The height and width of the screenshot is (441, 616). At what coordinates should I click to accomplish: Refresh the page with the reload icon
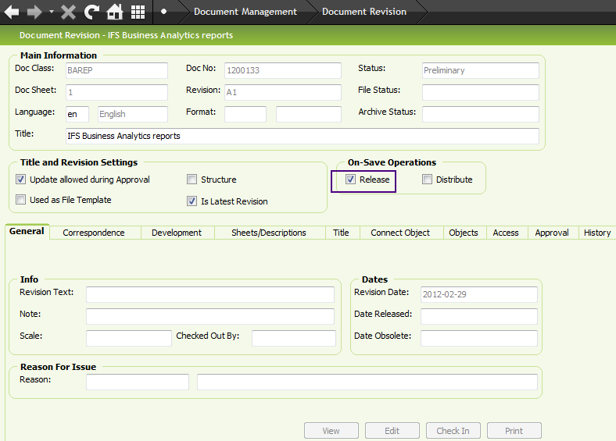point(91,12)
